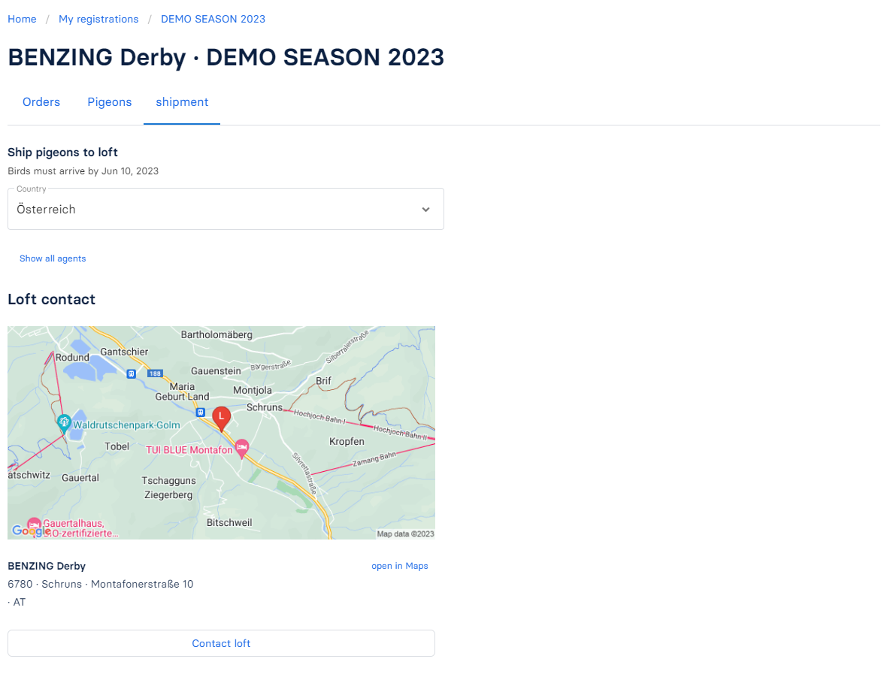
Task: Select the shipment tab
Action: pyautogui.click(x=182, y=102)
